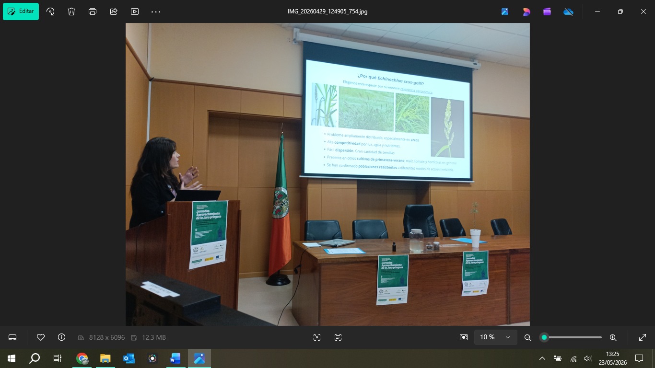Image resolution: width=655 pixels, height=368 pixels.
Task: Open the three-dot more options menu
Action: coord(156,11)
